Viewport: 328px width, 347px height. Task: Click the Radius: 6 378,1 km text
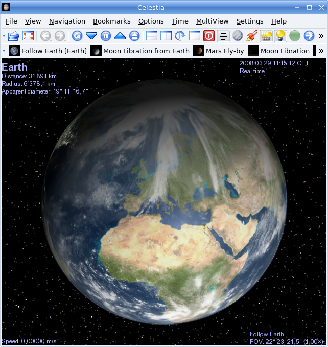[28, 84]
